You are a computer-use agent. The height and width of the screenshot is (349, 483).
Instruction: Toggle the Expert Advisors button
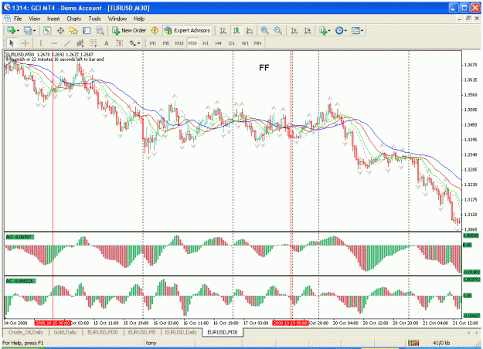tap(187, 30)
